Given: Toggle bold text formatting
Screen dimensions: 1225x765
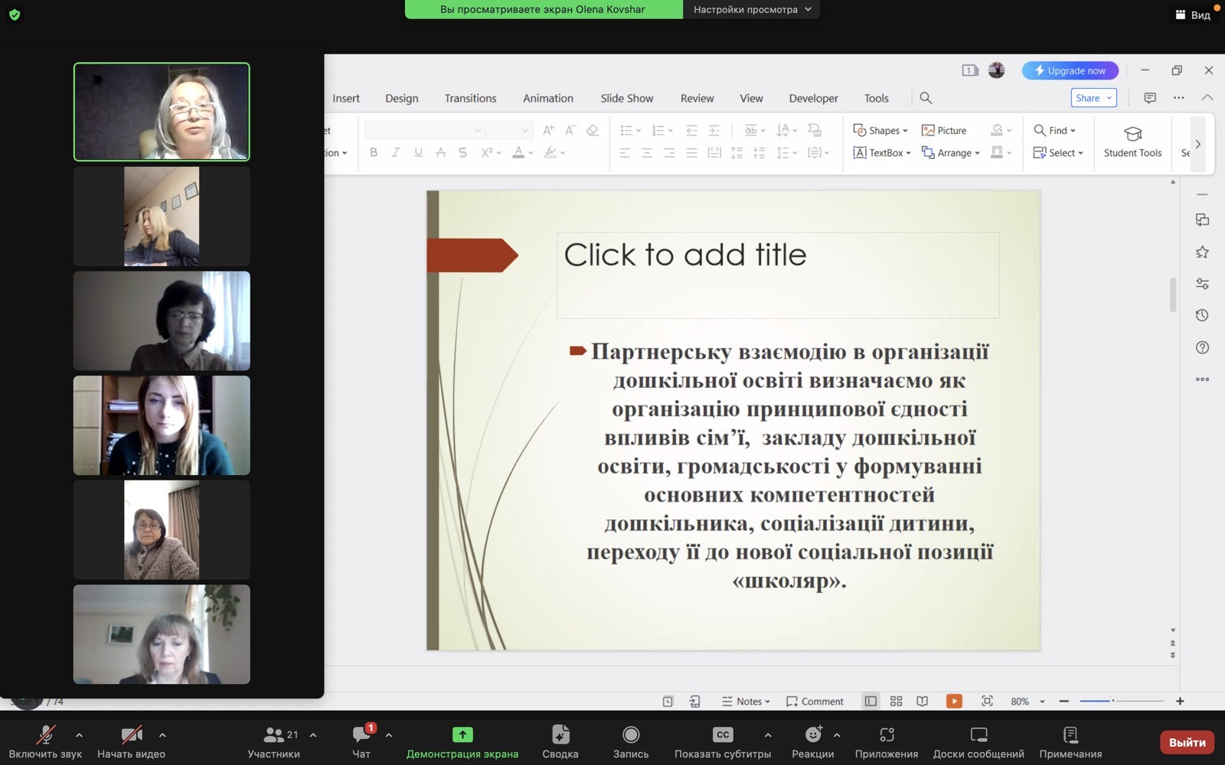Looking at the screenshot, I should click(374, 152).
